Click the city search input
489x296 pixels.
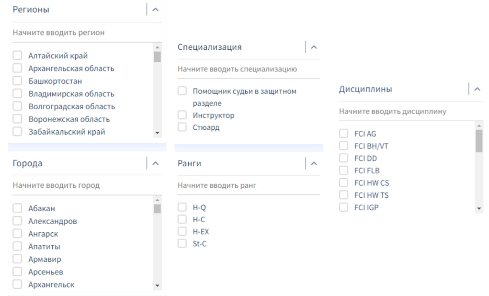[x=81, y=185]
